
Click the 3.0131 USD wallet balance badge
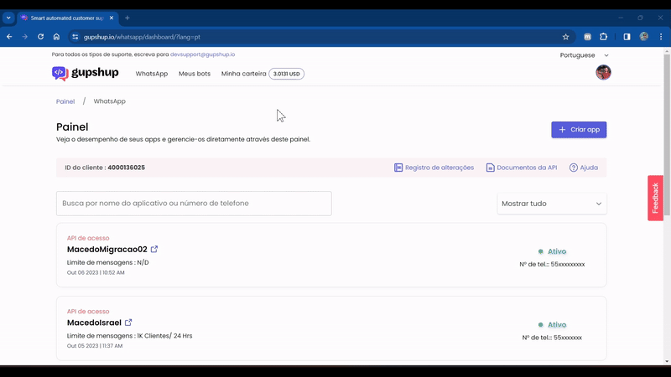(286, 74)
